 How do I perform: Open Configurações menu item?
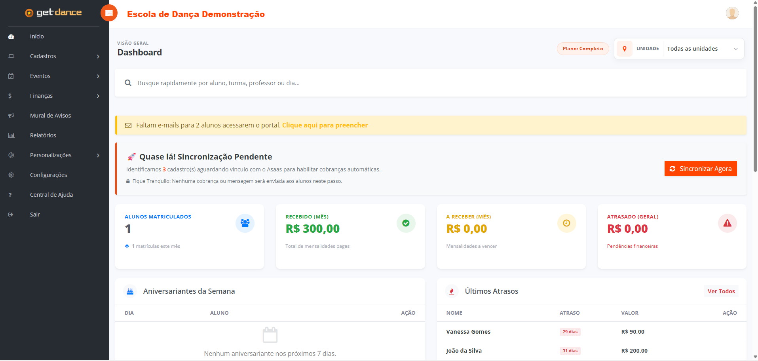[x=48, y=175]
